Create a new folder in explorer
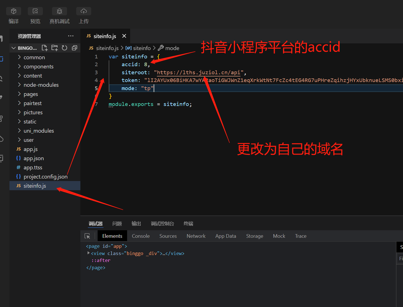The height and width of the screenshot is (307, 403). 55,48
